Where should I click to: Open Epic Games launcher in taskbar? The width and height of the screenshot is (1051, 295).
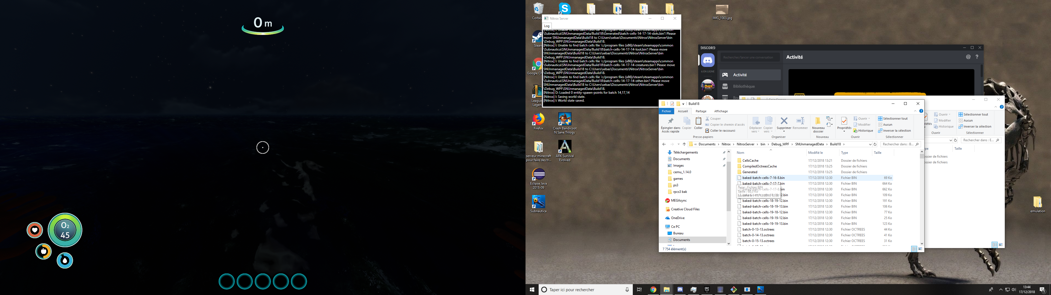[707, 290]
